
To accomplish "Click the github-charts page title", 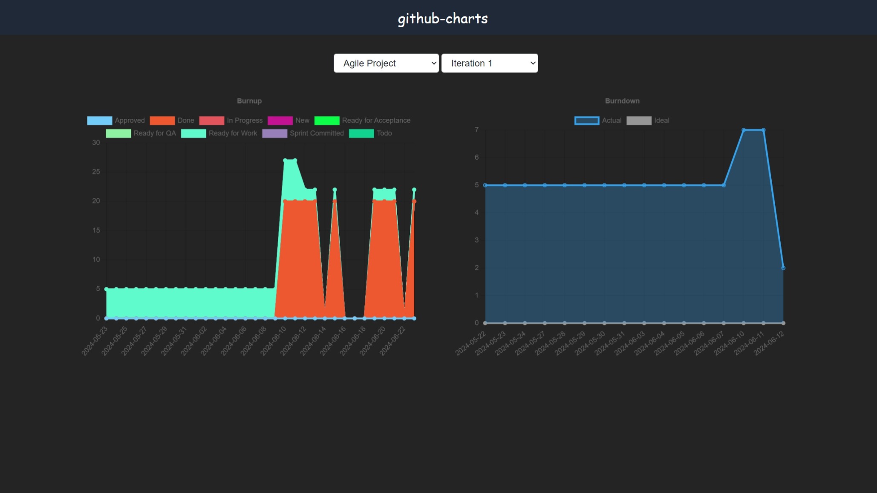I will 442,18.
